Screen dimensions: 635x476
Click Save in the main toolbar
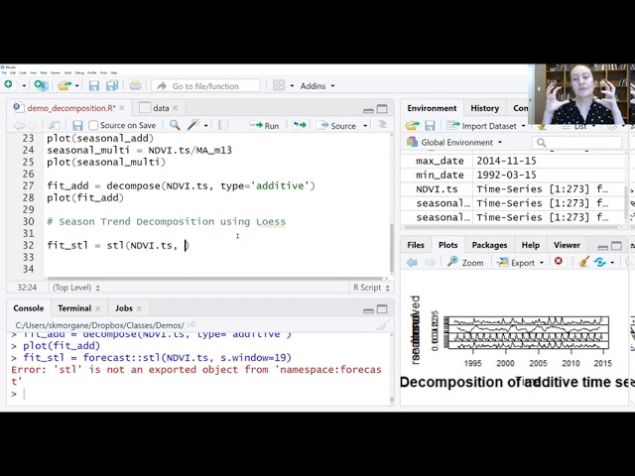coord(94,85)
